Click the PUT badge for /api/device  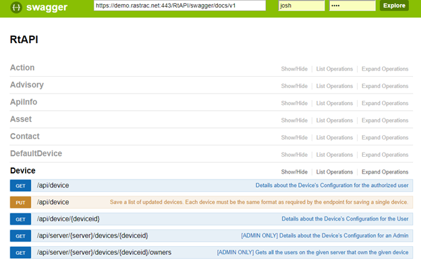point(20,202)
